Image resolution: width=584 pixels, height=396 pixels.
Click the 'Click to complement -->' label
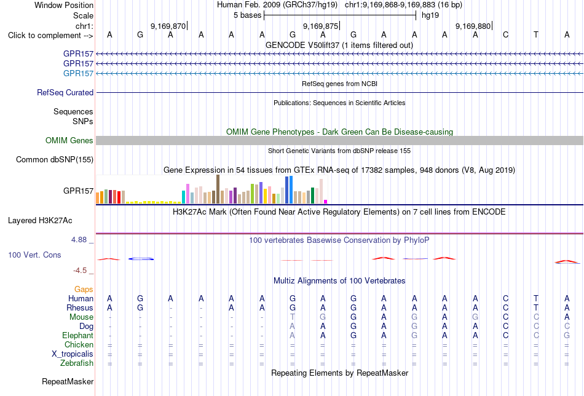tap(50, 36)
